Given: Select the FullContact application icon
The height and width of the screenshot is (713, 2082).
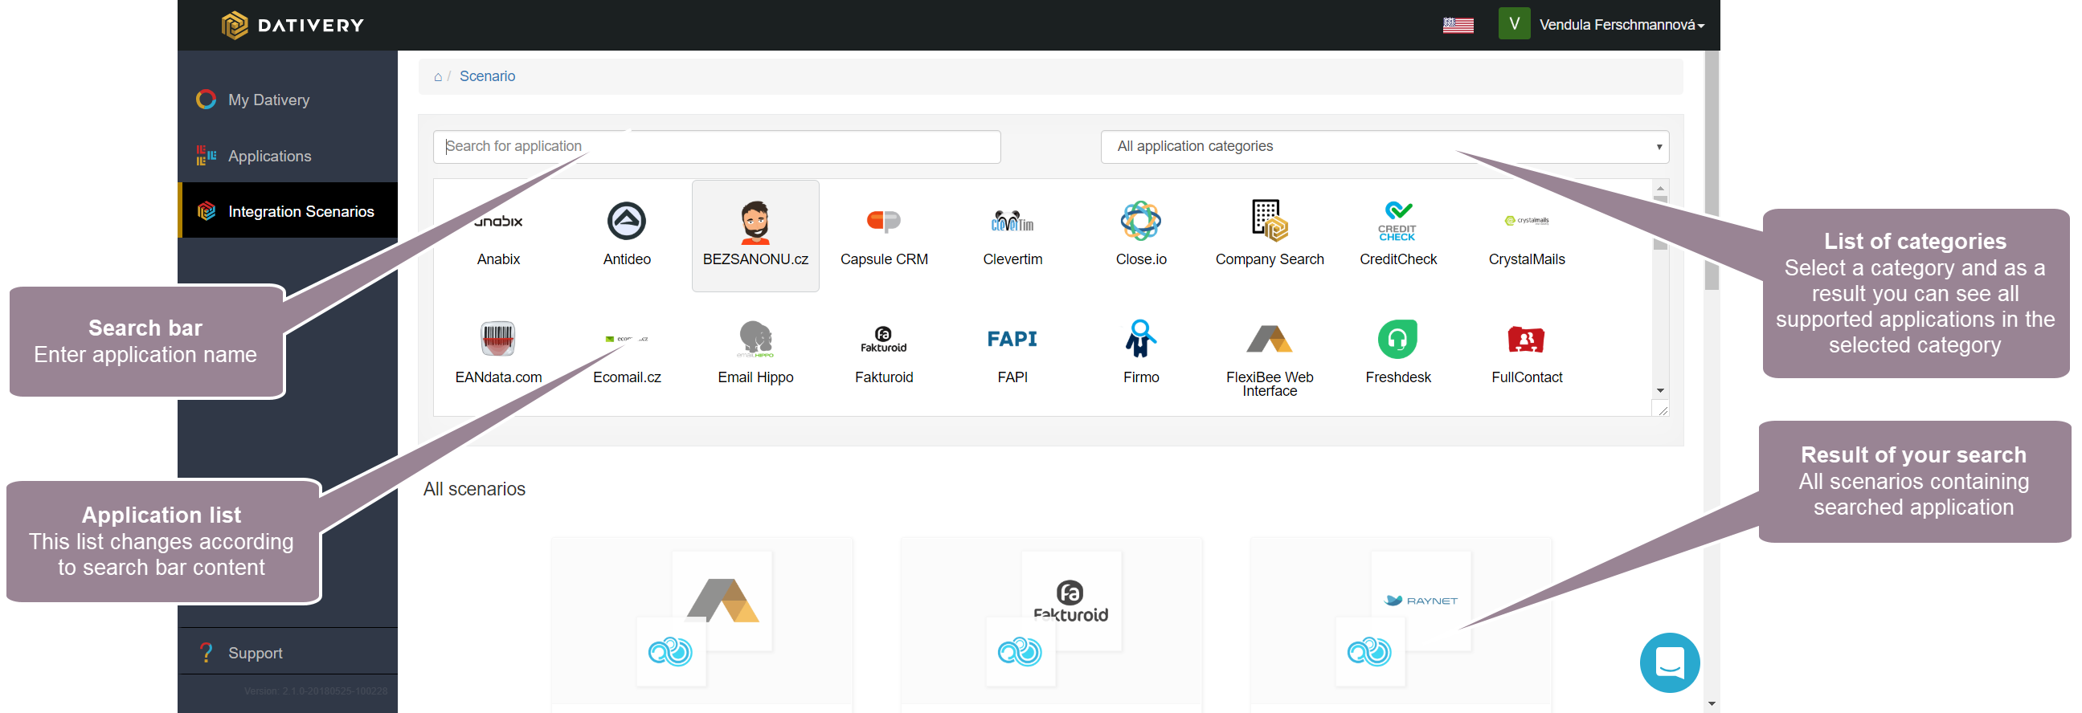Looking at the screenshot, I should (1526, 339).
